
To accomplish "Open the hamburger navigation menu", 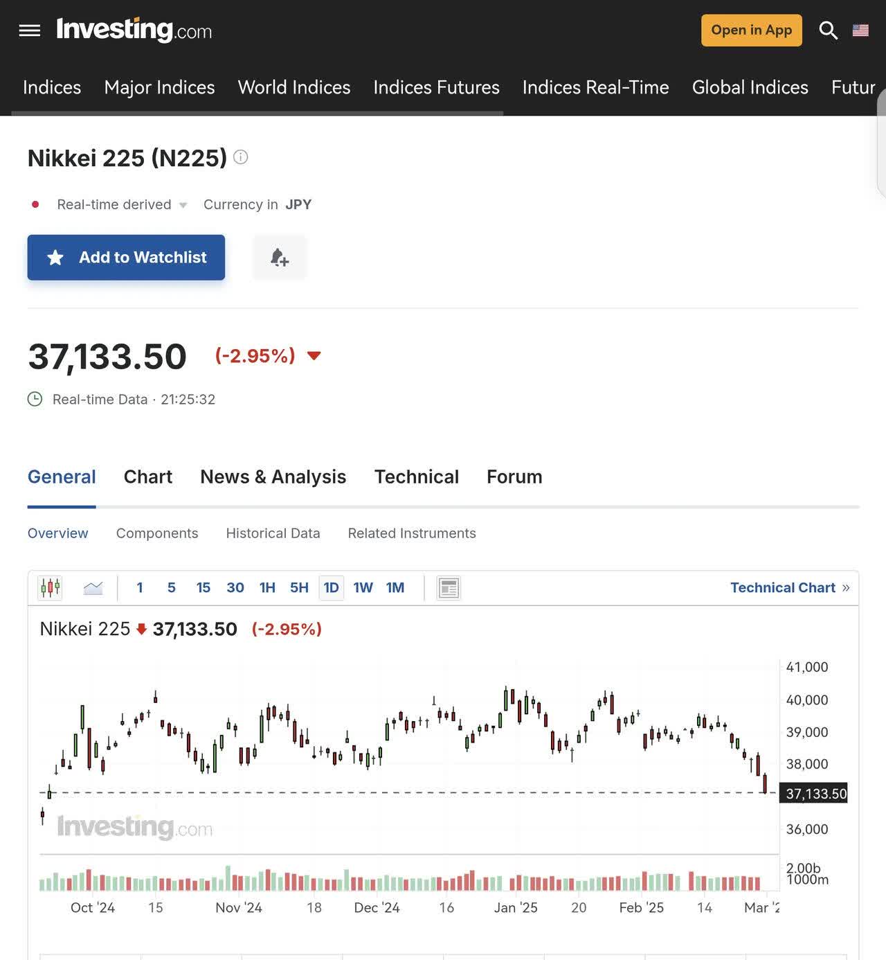I will [x=29, y=30].
